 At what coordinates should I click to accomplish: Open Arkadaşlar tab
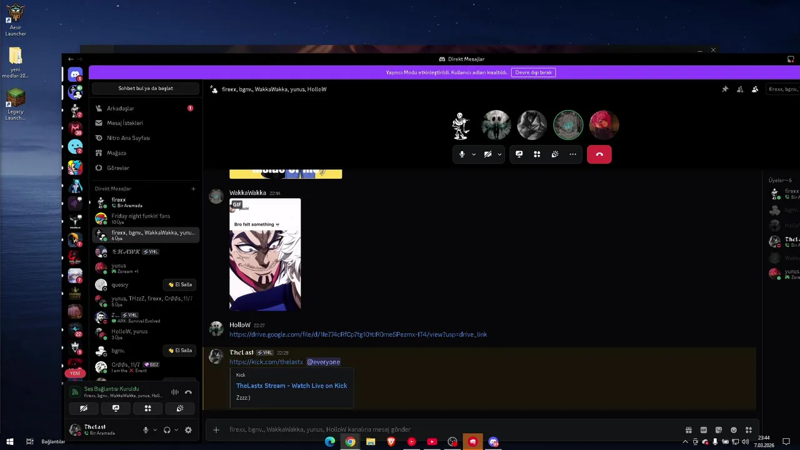pyautogui.click(x=144, y=108)
